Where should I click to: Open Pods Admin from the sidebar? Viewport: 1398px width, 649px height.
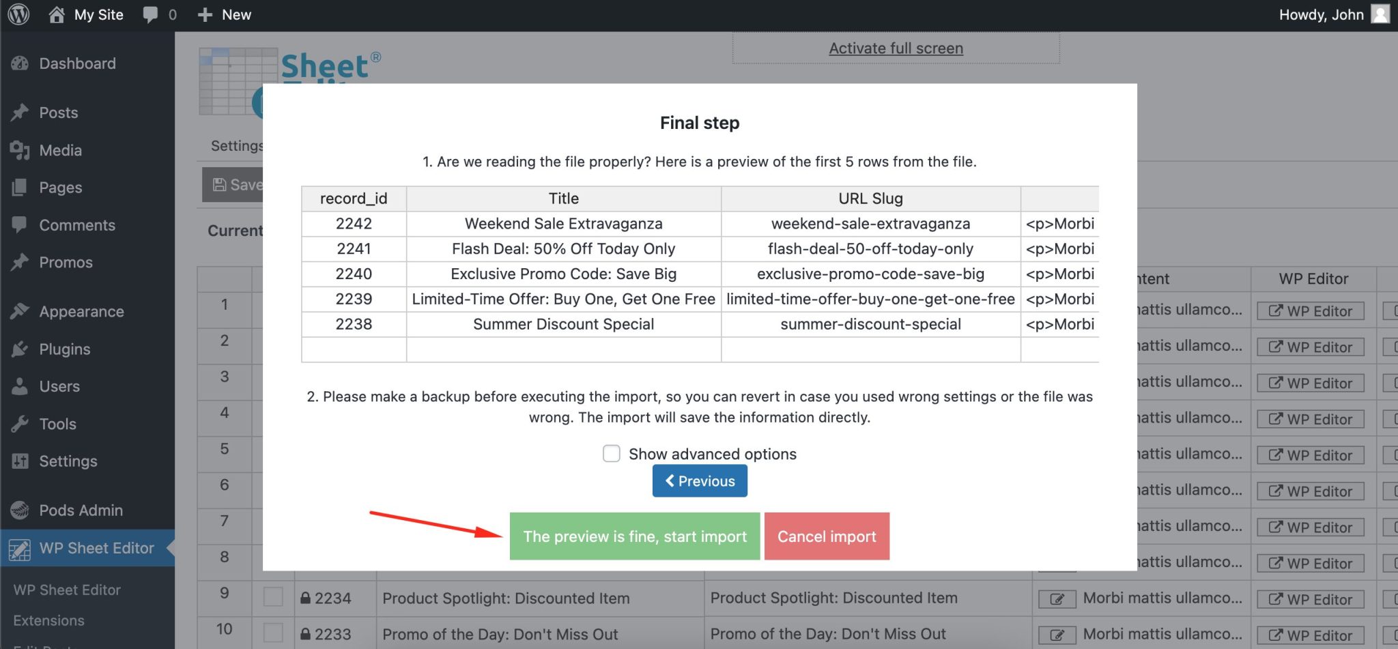point(79,510)
